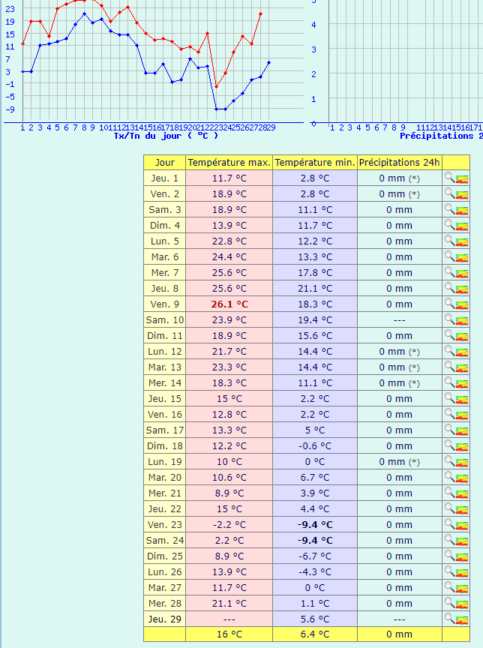The height and width of the screenshot is (648, 483).
Task: Click the magnifier icon for Ven. 23
Action: coord(449,524)
